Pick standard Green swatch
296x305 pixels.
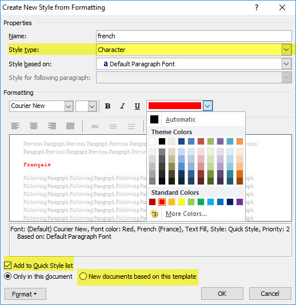(201, 202)
